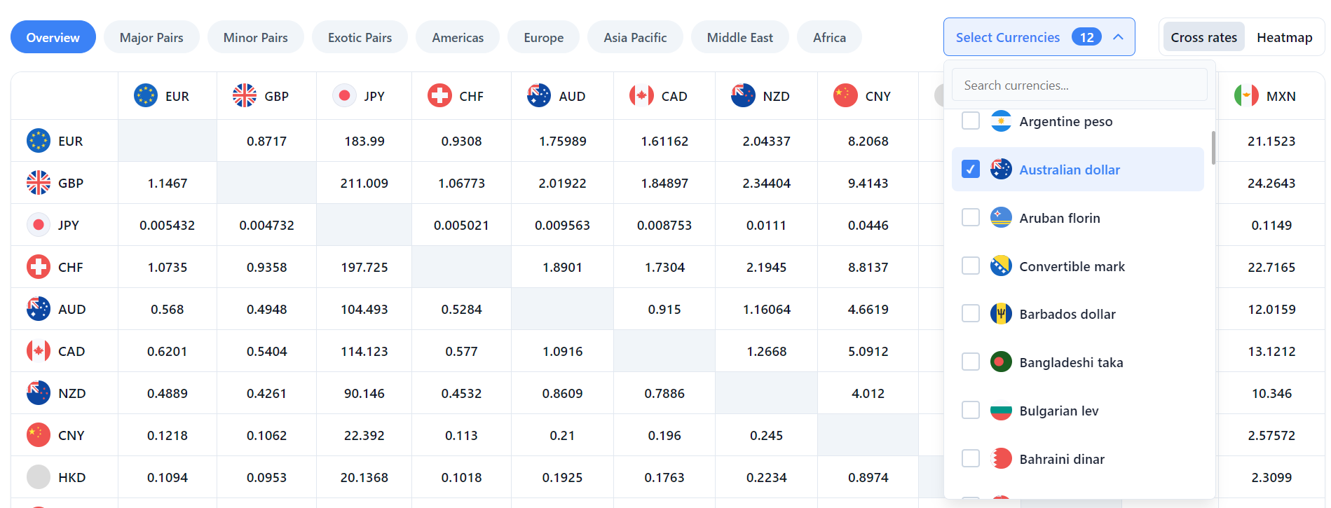Click the Search currencies input field
1331x508 pixels.
click(1079, 85)
